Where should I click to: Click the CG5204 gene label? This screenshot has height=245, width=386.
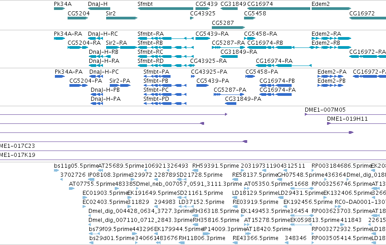coord(78,13)
